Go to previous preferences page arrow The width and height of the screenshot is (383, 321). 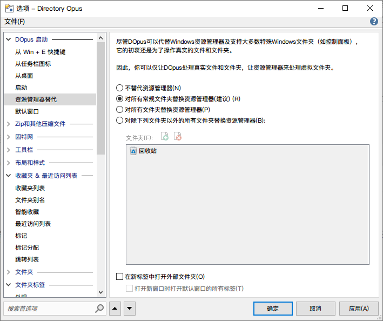[x=115, y=308]
